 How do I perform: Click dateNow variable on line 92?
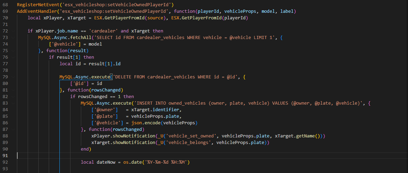tap(106, 162)
